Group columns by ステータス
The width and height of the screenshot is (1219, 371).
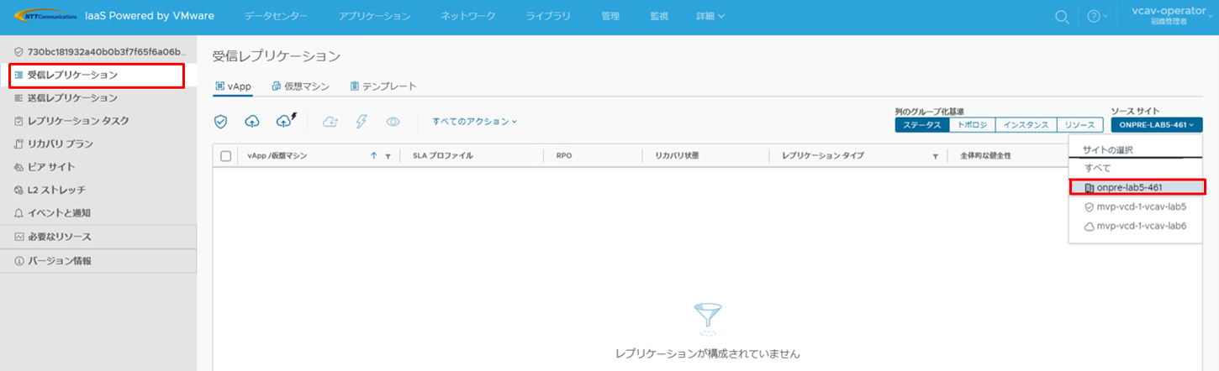[x=922, y=125]
